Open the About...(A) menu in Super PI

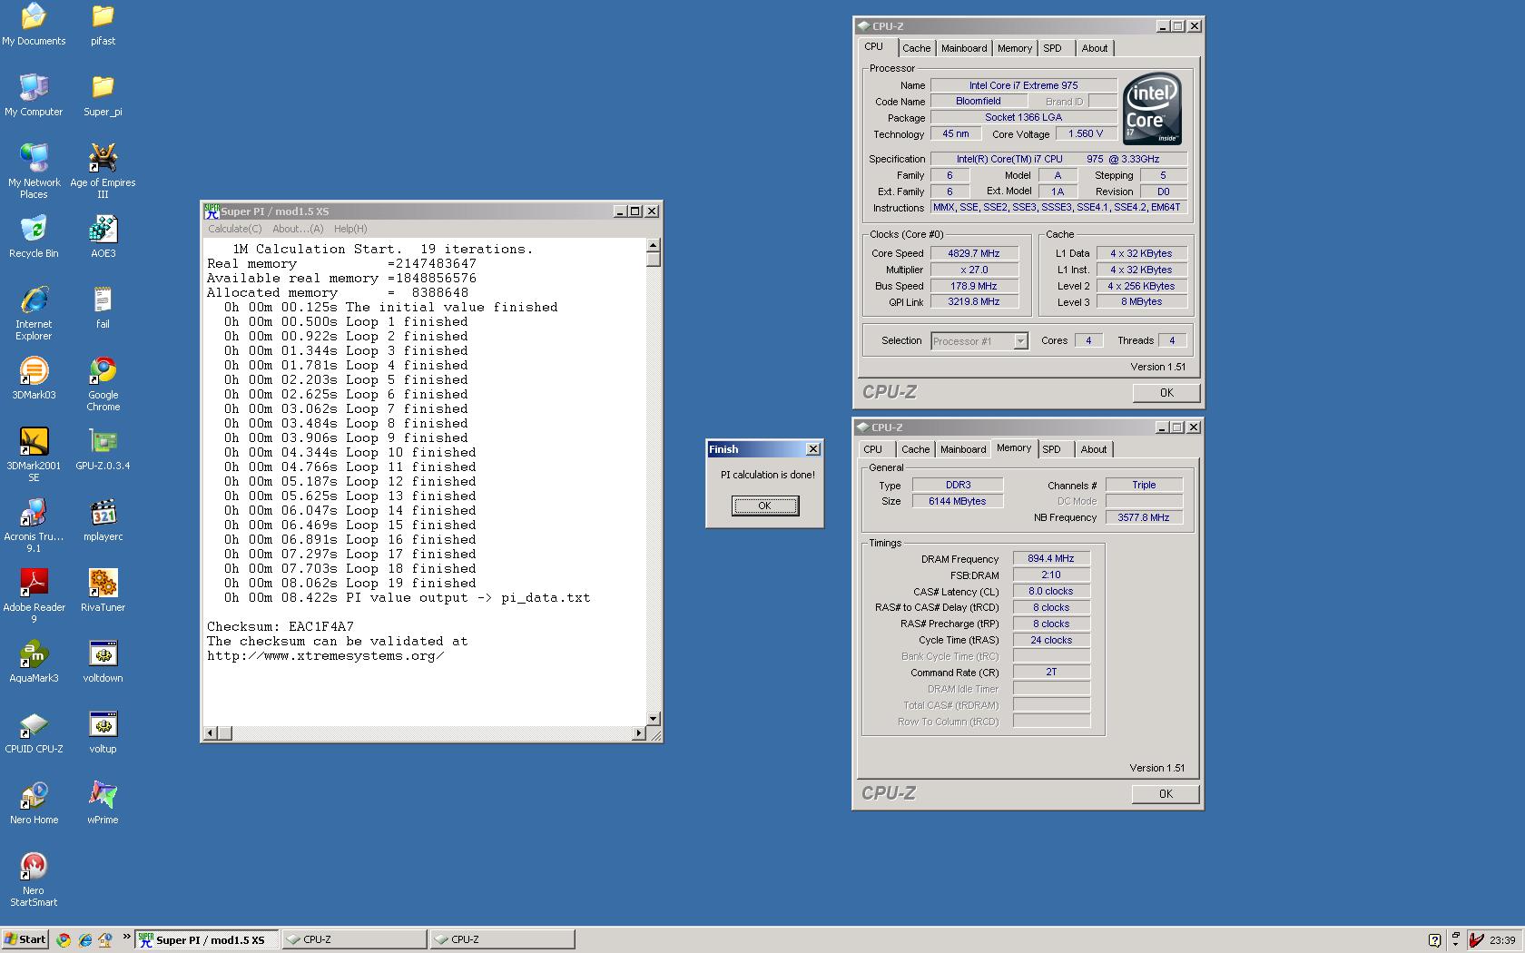pos(298,229)
